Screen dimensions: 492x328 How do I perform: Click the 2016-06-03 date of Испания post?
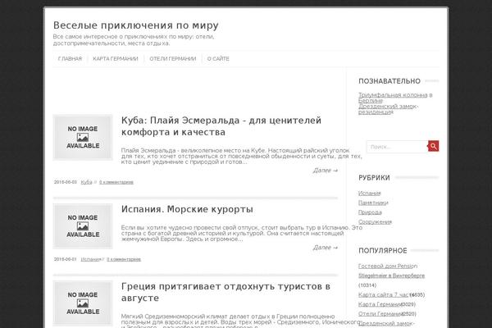coord(66,259)
